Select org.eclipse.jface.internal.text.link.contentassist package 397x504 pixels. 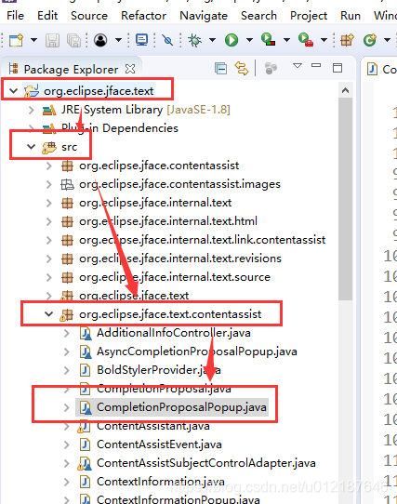tap(202, 240)
